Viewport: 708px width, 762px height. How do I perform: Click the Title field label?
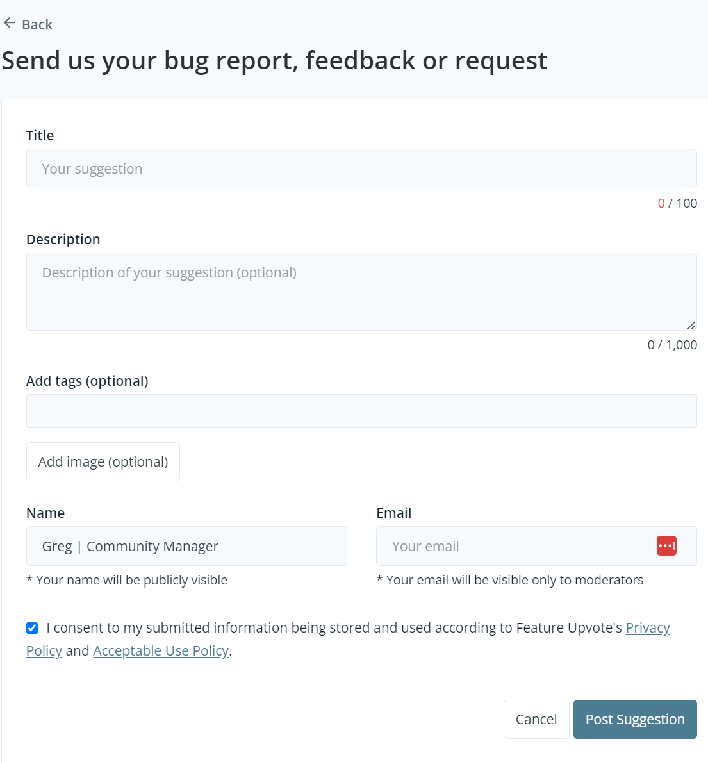coord(40,136)
